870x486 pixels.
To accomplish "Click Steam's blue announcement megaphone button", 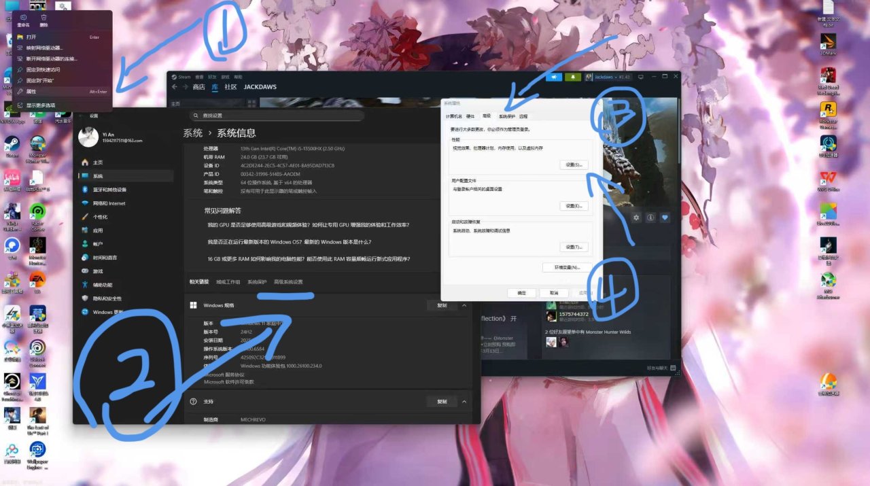I will 555,77.
